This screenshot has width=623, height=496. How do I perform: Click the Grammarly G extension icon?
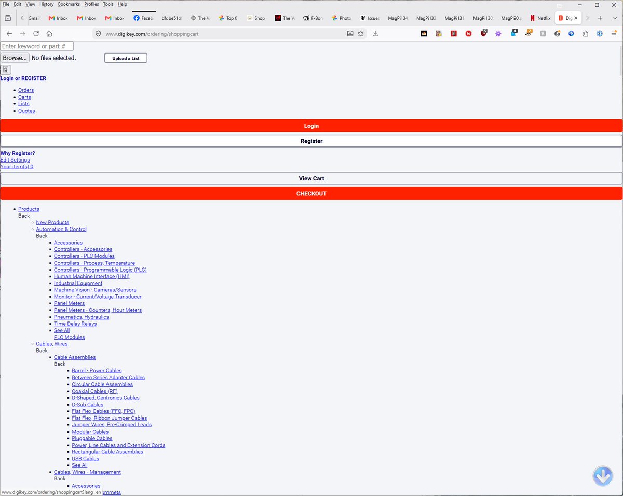(x=557, y=33)
